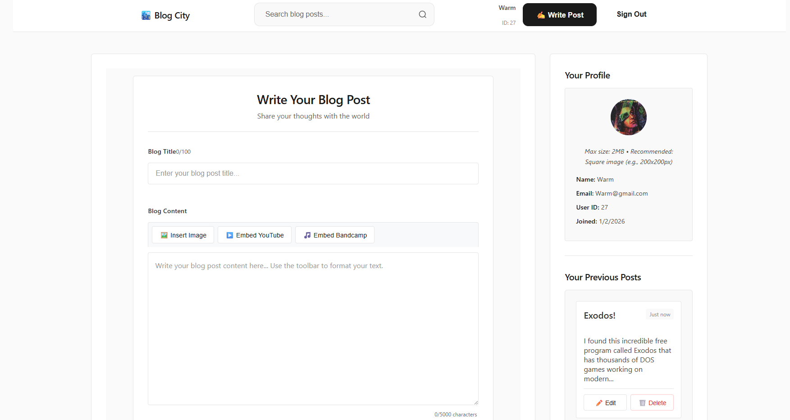Insert an image into the blog content
Viewport: 790px width, 420px height.
pyautogui.click(x=183, y=235)
